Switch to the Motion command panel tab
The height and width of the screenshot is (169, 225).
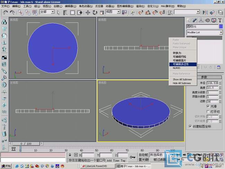pos(207,20)
